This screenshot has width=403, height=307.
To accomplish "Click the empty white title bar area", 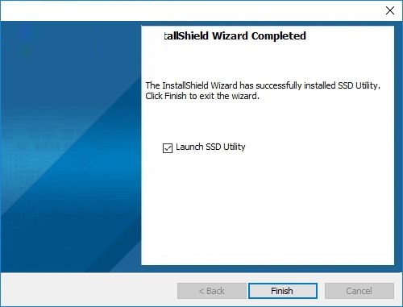I will click(188, 10).
